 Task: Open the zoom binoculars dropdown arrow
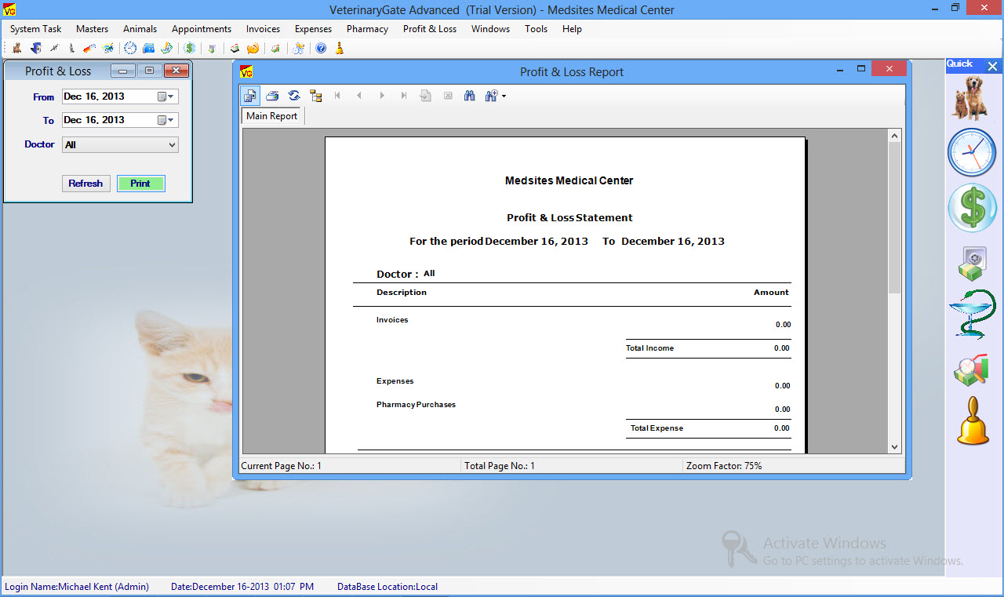click(x=504, y=96)
